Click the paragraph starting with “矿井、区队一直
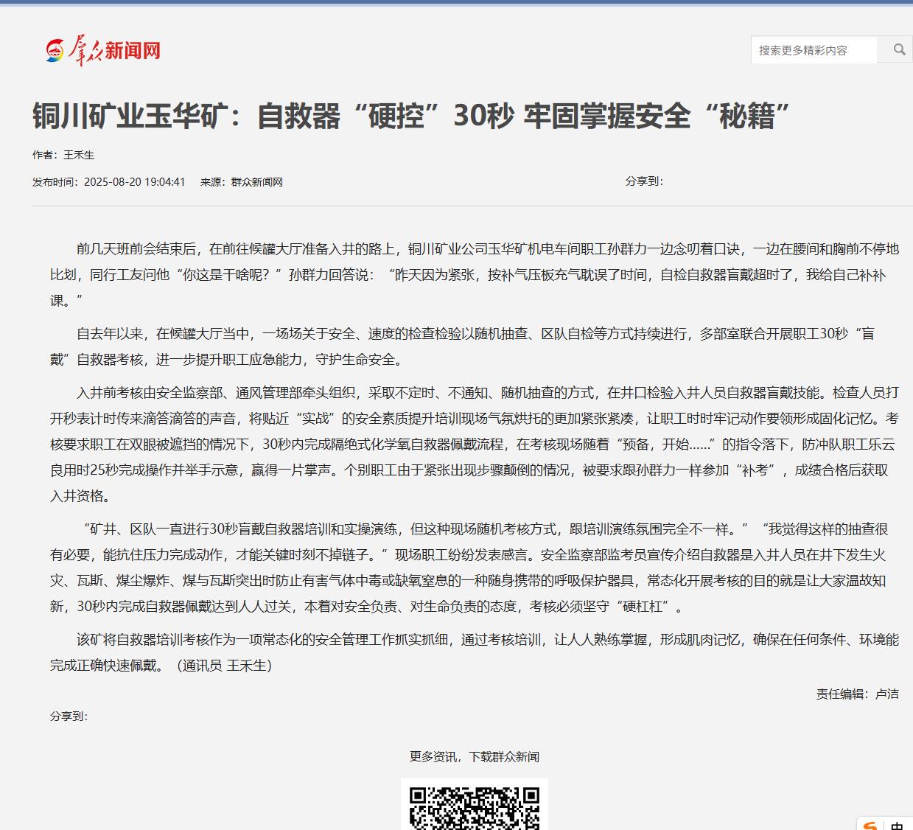 (474, 568)
